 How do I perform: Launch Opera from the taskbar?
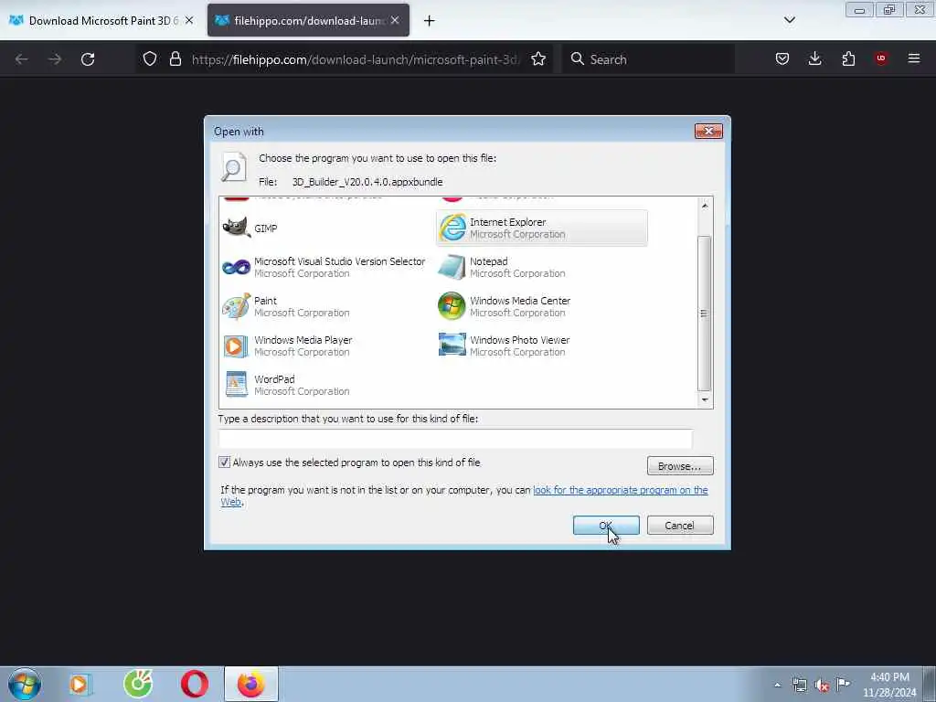pos(195,684)
